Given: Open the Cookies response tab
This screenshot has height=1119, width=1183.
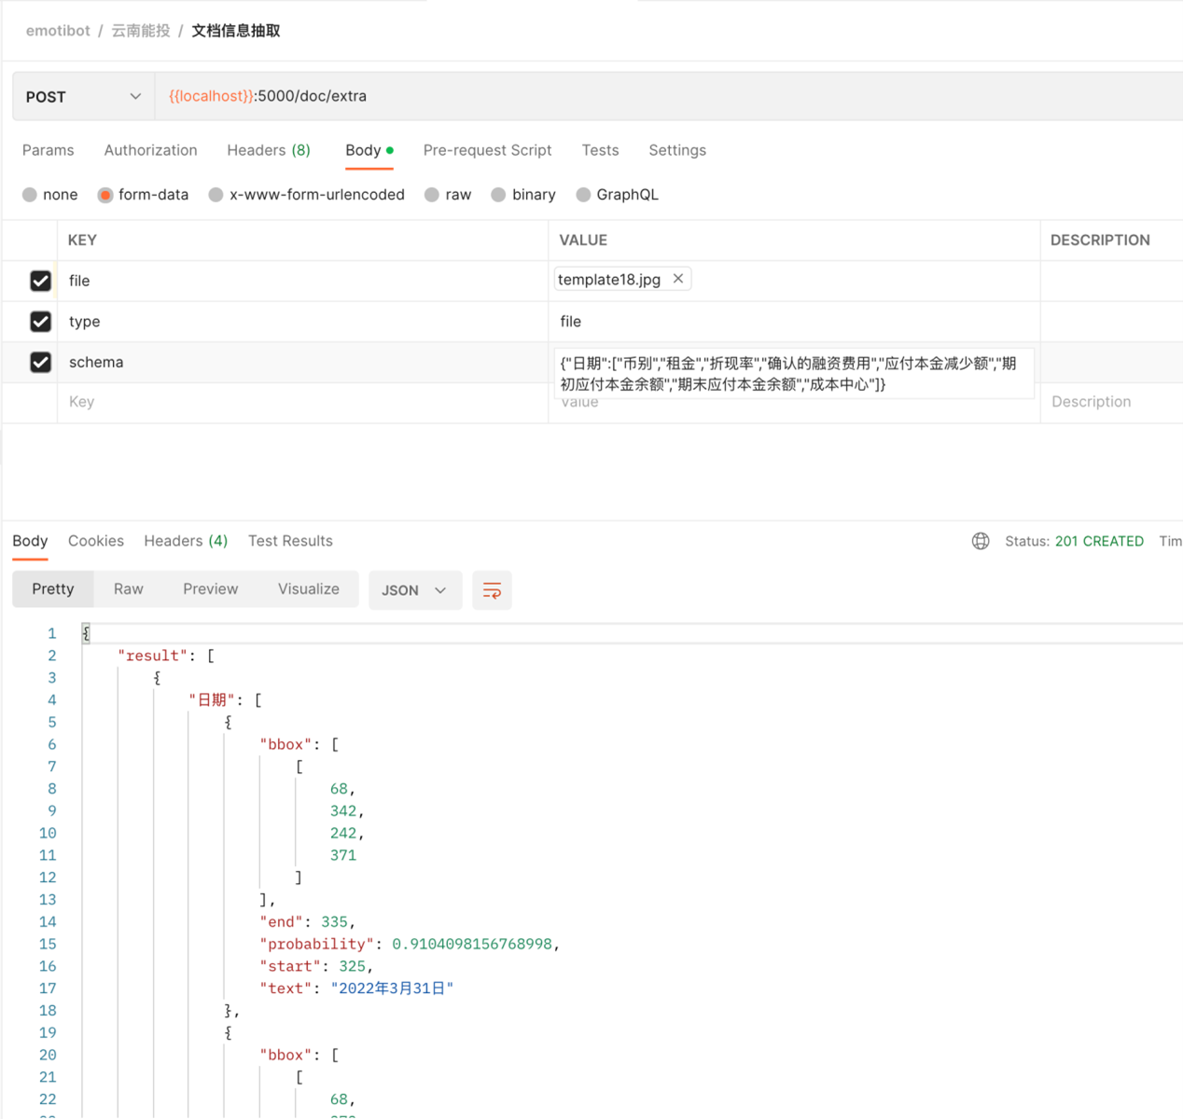Looking at the screenshot, I should coord(95,541).
